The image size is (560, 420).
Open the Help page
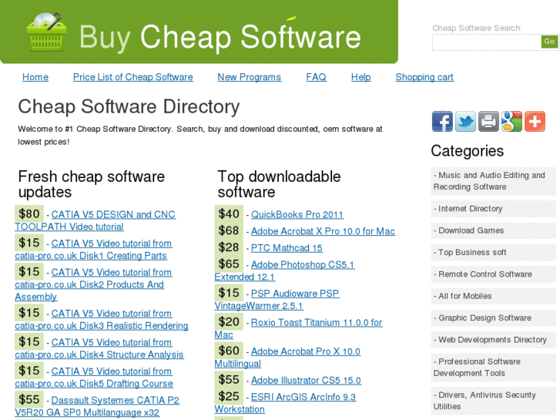[360, 77]
